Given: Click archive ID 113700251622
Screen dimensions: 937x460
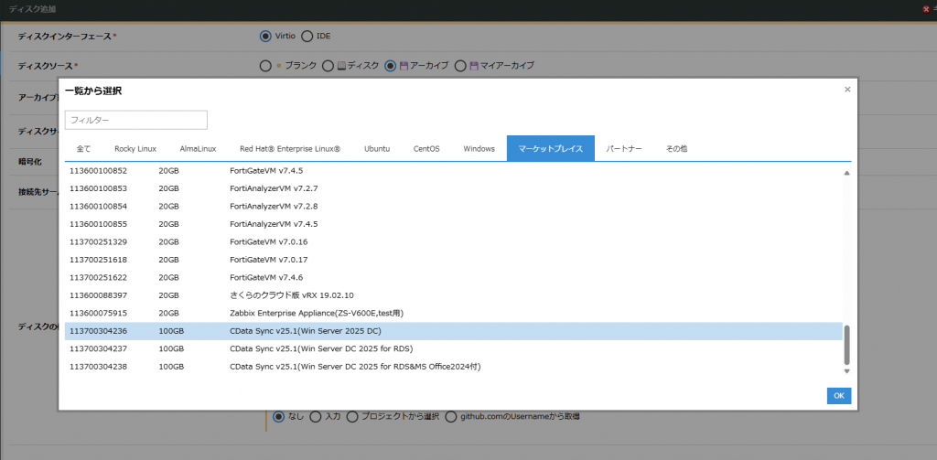Looking at the screenshot, I should coord(99,277).
